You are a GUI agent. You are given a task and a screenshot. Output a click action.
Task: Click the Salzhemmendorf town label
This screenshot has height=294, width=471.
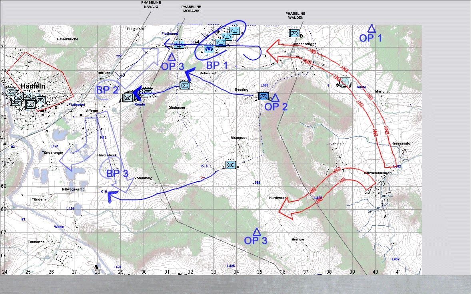[377, 173]
